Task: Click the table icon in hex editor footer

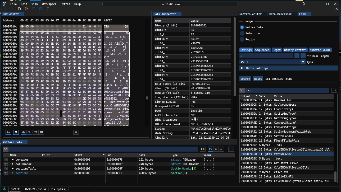Action: [x=41, y=132]
